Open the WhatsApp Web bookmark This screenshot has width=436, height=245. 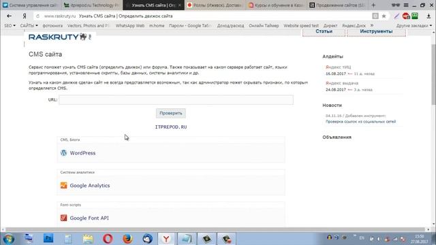130,26
